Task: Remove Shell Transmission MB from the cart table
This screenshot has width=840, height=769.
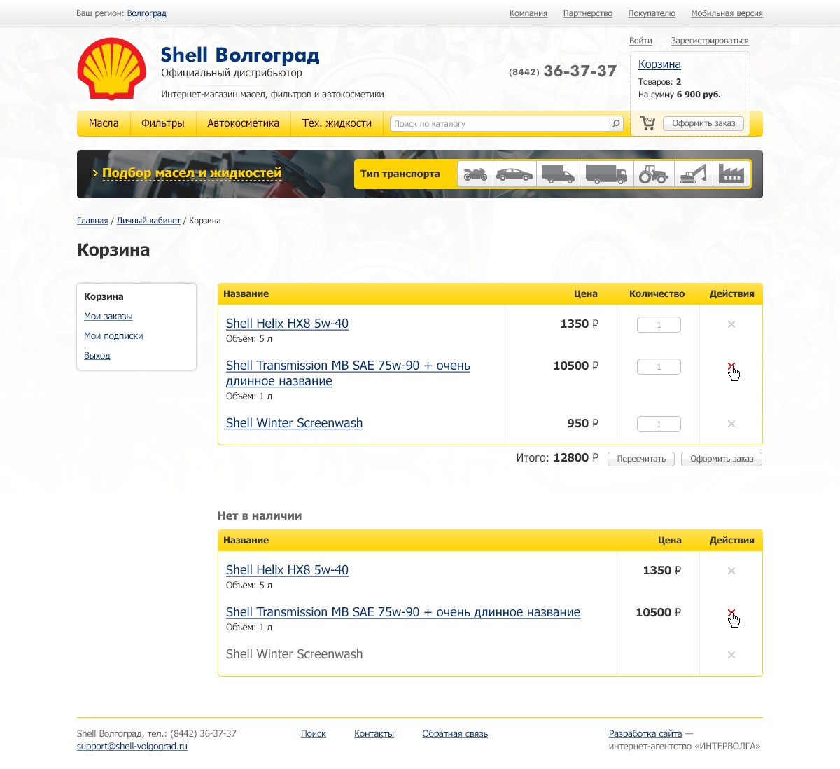Action: pos(731,367)
